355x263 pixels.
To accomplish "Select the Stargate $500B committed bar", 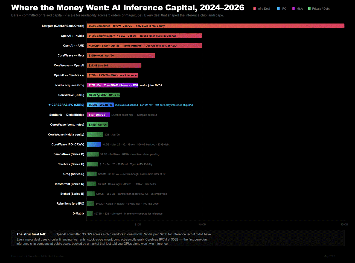I will point(216,26).
